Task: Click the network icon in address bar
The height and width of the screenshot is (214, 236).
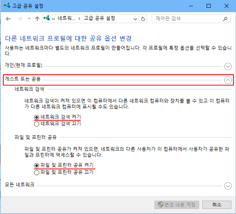Action: tap(47, 18)
